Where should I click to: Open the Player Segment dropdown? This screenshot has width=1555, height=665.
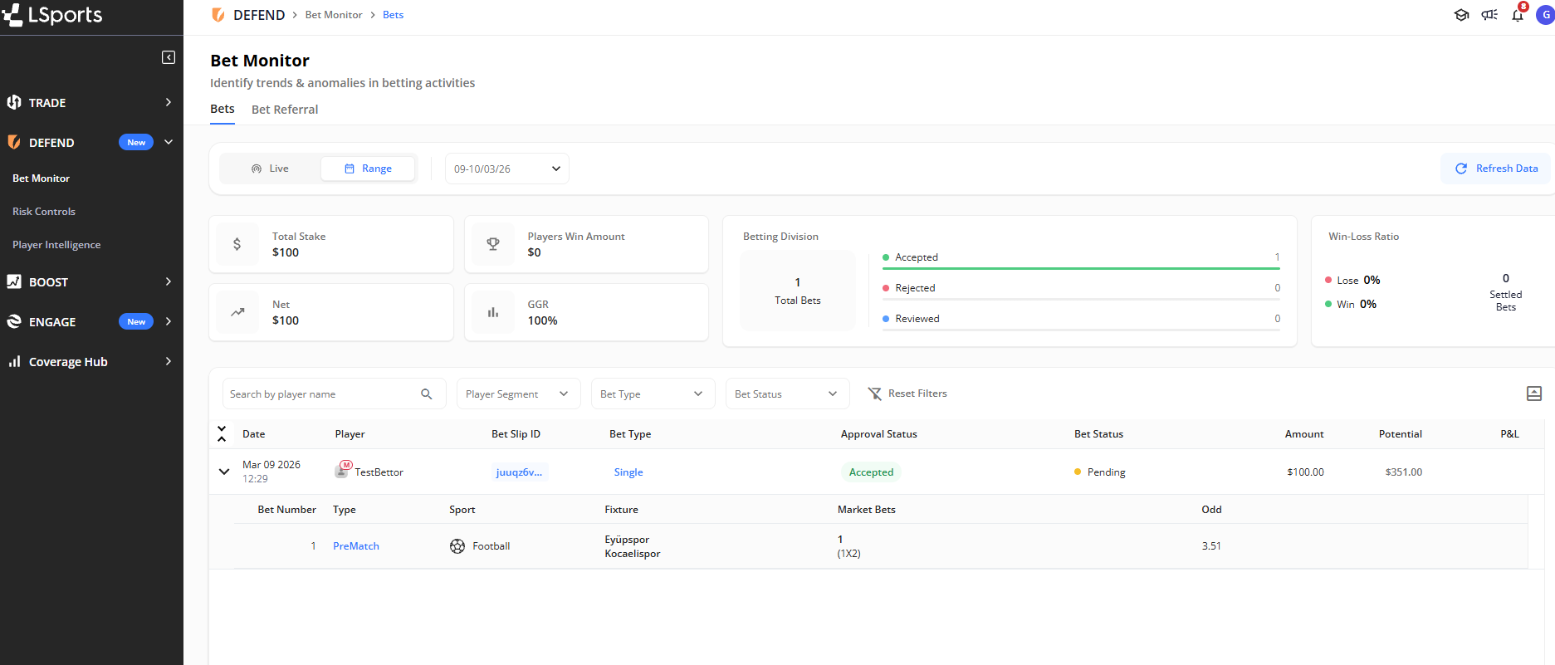pyautogui.click(x=516, y=394)
